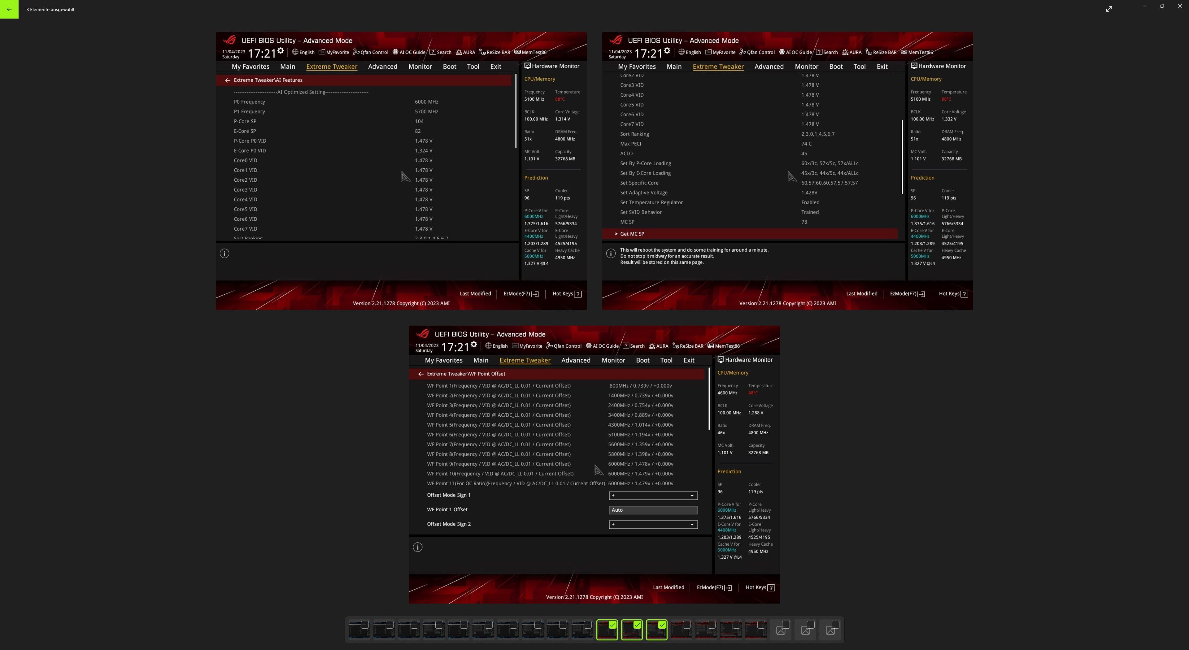The height and width of the screenshot is (650, 1189).
Task: Check the checkbox on the second filmstrip thumbnail
Action: [x=390, y=625]
